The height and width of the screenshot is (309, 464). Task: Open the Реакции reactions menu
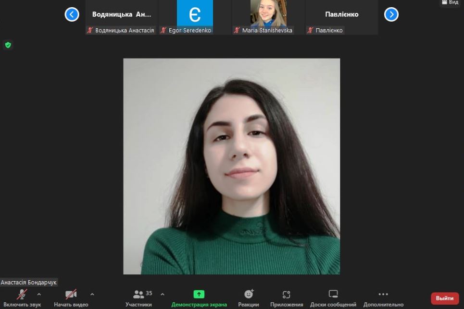[249, 298]
